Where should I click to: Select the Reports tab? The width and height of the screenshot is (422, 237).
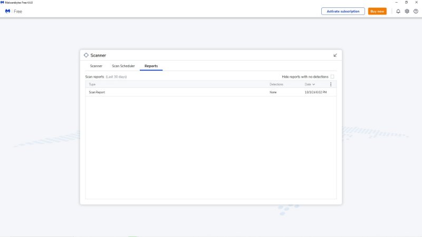coord(151,66)
